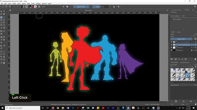This screenshot has height=110, width=197.
Task: Save the document using toolbar icon
Action: pos(10,7)
